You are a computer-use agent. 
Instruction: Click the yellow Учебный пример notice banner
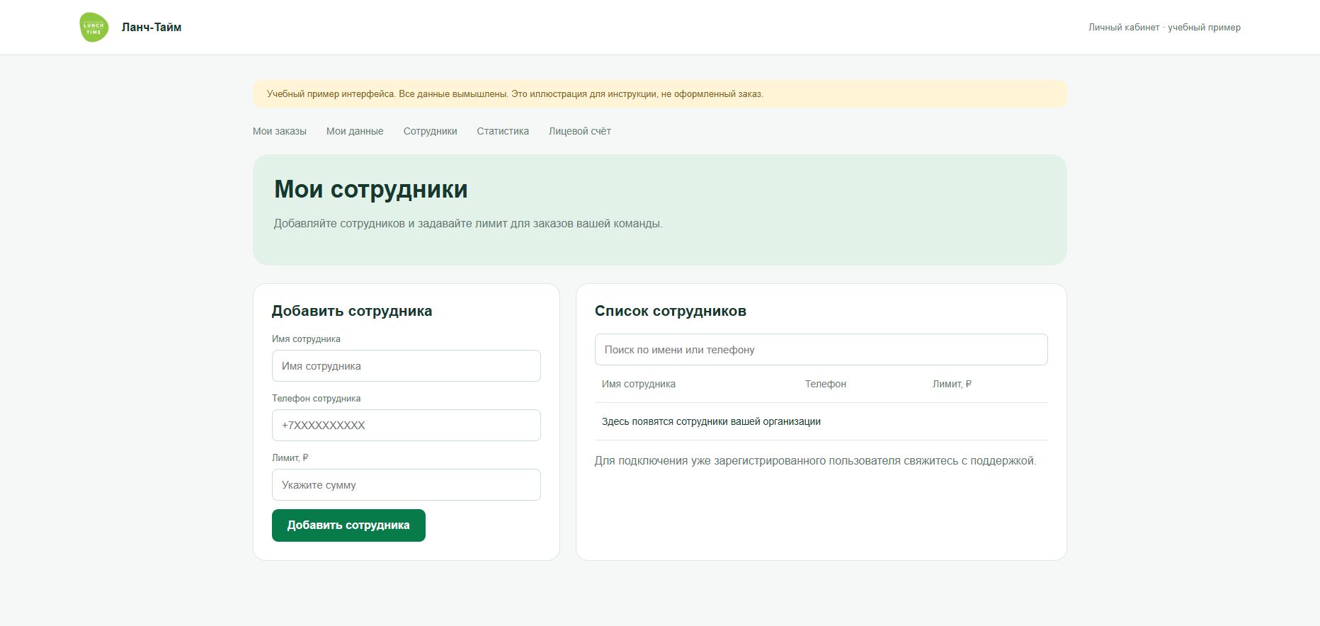point(660,94)
